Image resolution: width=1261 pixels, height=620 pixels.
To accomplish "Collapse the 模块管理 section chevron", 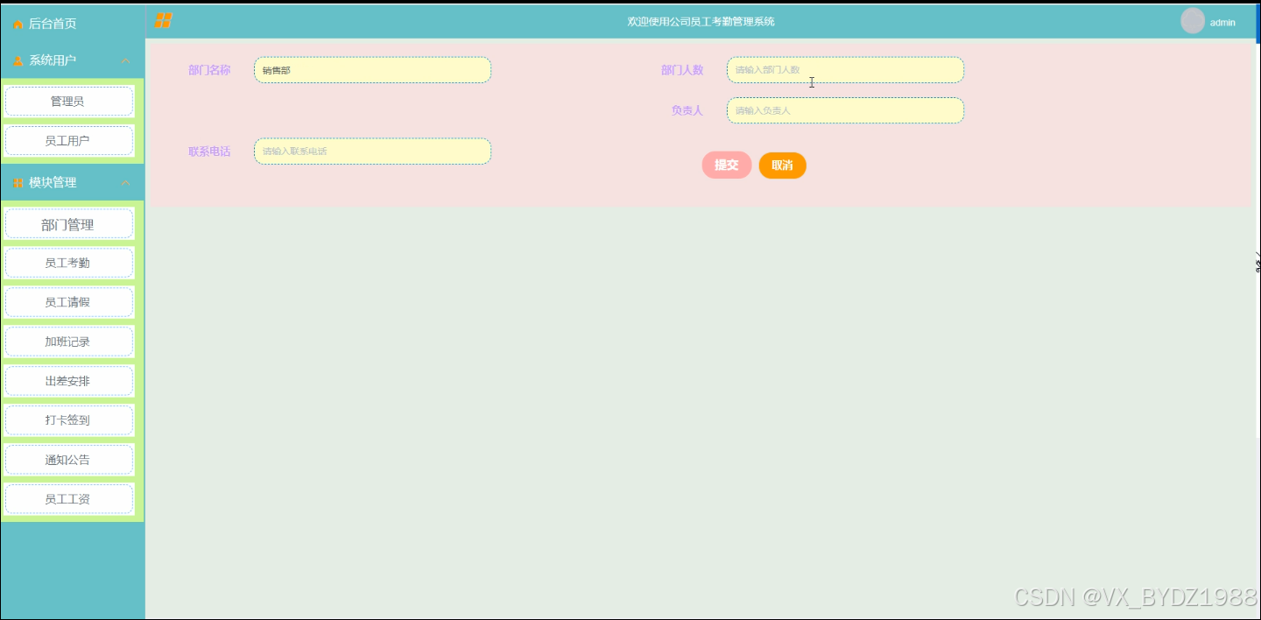I will (x=125, y=183).
